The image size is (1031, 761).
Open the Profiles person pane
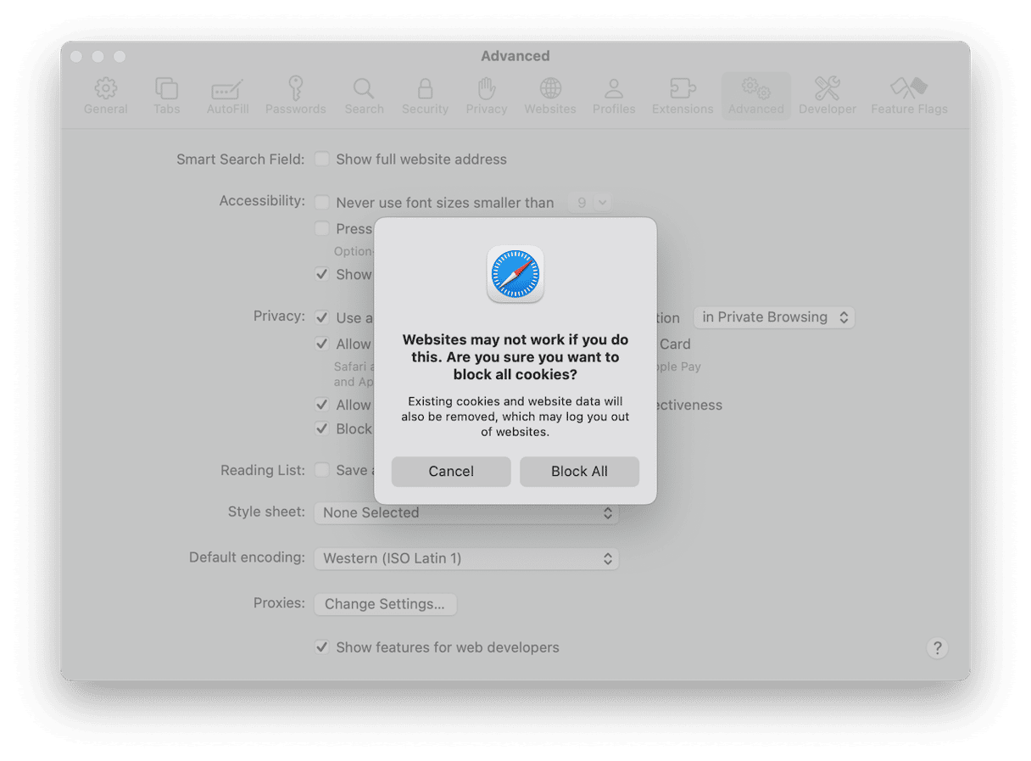tap(614, 96)
